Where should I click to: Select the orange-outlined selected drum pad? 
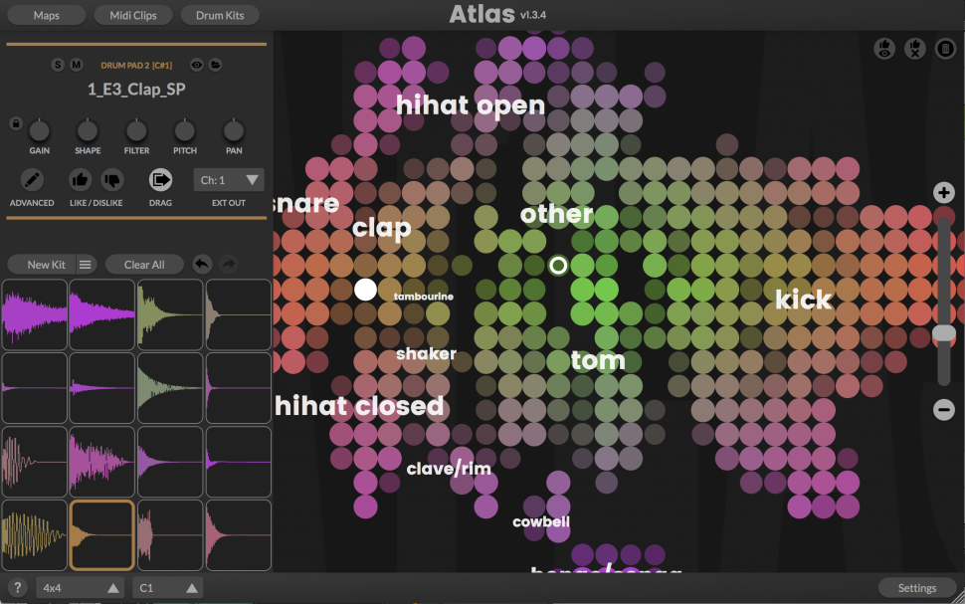(x=102, y=535)
